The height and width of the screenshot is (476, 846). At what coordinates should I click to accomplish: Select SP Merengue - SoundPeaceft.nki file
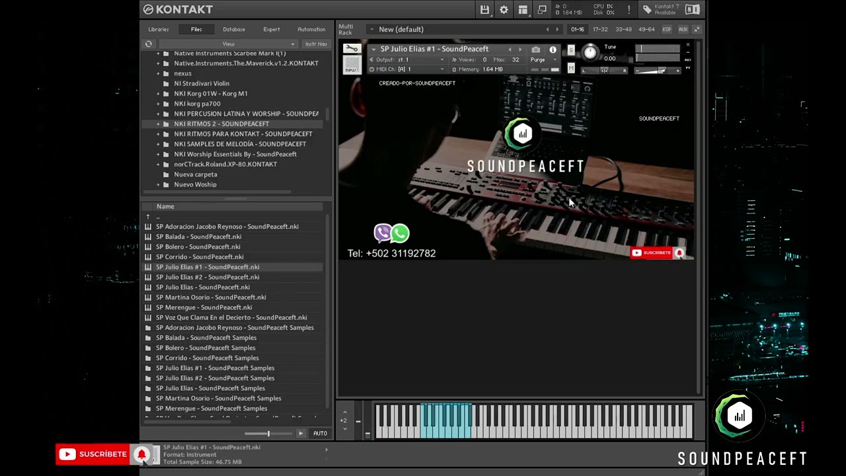coord(204,307)
